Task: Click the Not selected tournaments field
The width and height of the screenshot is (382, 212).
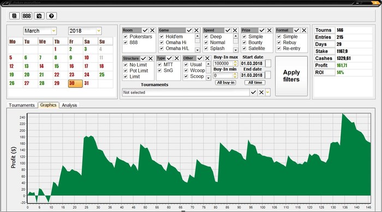Action: pyautogui.click(x=186, y=93)
